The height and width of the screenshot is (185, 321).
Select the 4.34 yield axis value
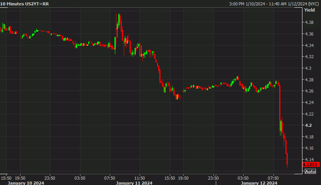pyautogui.click(x=309, y=45)
